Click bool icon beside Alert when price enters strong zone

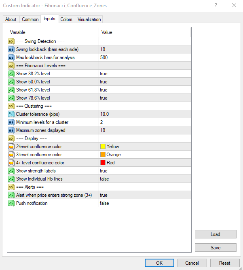point(11,195)
